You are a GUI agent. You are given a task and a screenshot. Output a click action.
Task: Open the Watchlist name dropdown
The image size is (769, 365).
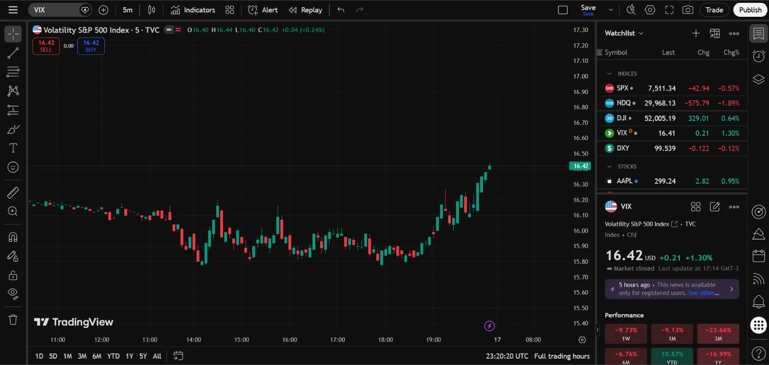point(624,33)
